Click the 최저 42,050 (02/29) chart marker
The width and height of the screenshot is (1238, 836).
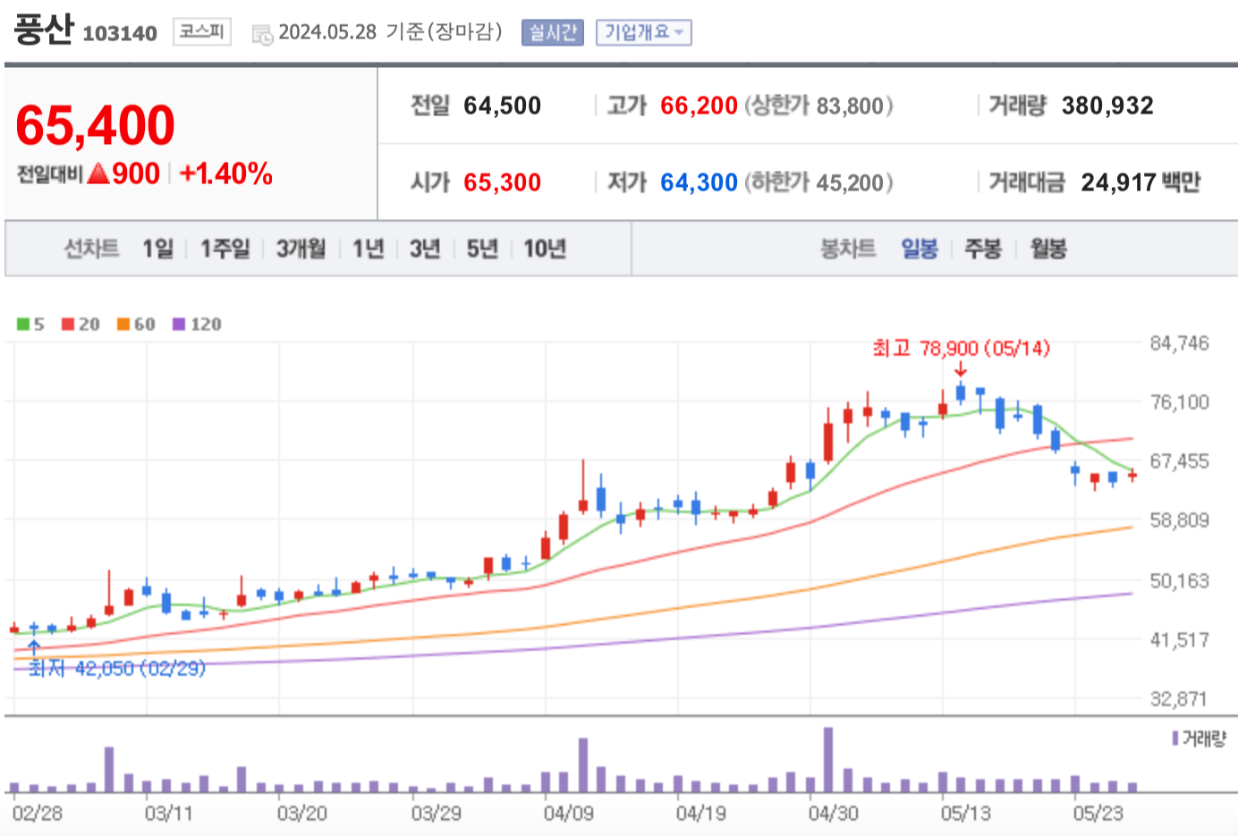[116, 668]
